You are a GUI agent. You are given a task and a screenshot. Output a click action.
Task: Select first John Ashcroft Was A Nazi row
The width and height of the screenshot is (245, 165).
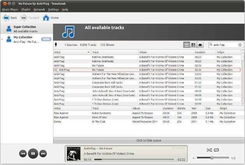[147, 91]
